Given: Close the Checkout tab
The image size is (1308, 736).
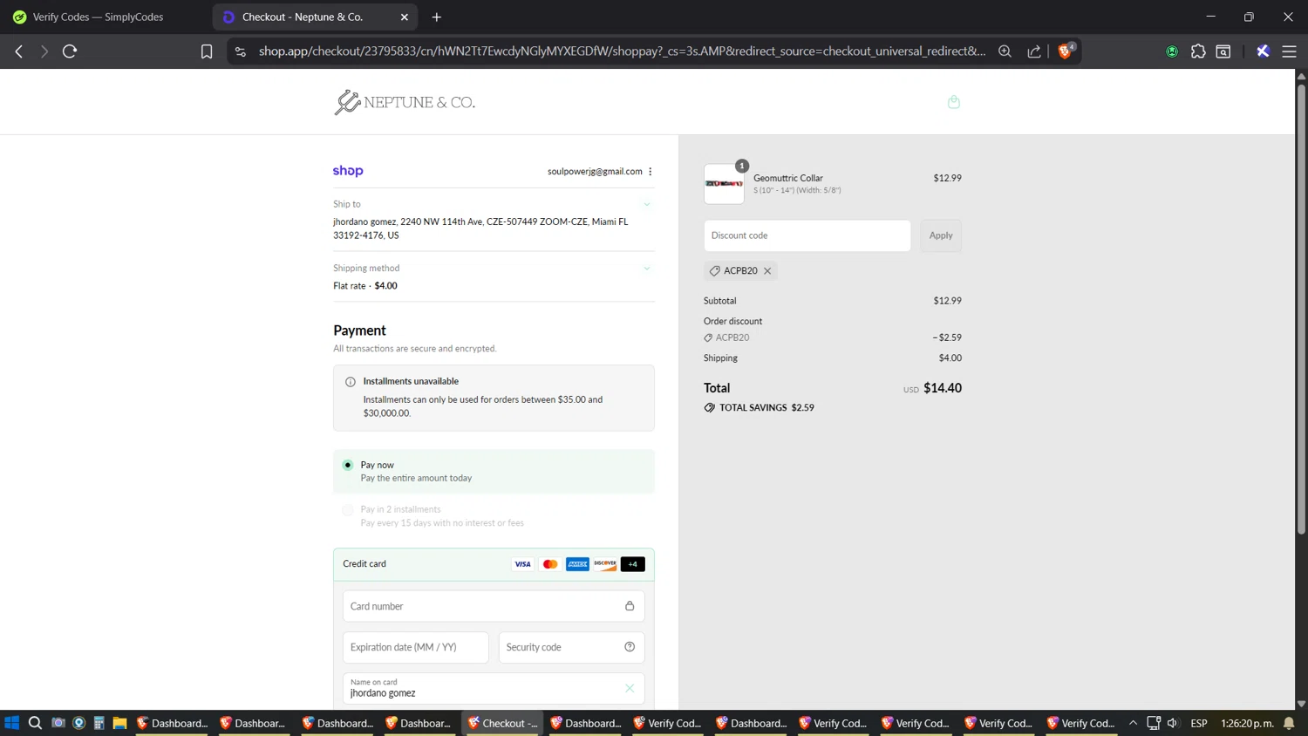Looking at the screenshot, I should click(x=405, y=17).
